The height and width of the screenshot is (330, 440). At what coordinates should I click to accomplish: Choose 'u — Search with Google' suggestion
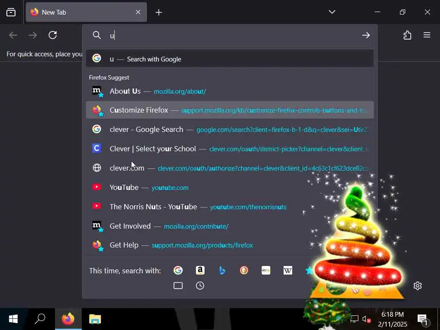[x=230, y=58]
